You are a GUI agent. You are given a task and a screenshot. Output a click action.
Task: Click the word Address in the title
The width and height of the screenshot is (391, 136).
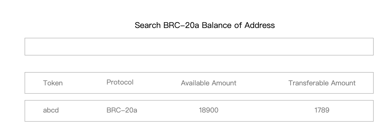coord(259,25)
